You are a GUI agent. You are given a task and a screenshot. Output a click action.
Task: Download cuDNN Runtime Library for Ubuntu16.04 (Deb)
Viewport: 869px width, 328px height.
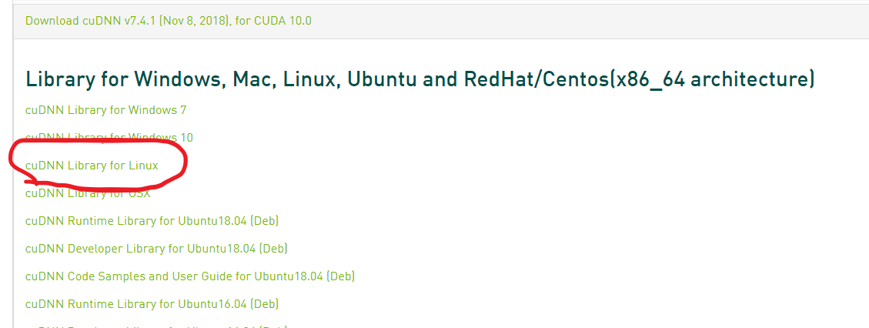(x=152, y=303)
